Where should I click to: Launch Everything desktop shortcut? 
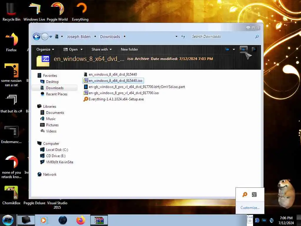[80, 11]
